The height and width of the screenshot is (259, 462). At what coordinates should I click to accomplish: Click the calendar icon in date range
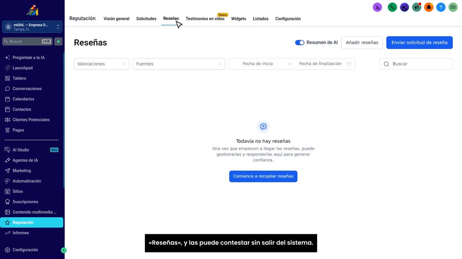pos(349,64)
